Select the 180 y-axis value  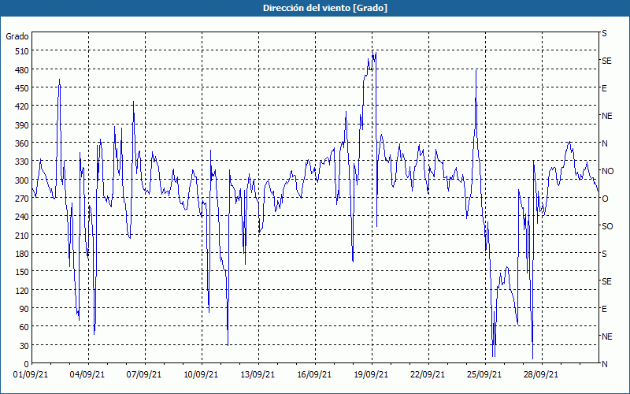tap(21, 253)
